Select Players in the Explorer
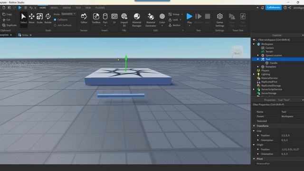The image size is (304, 171). (x=265, y=70)
